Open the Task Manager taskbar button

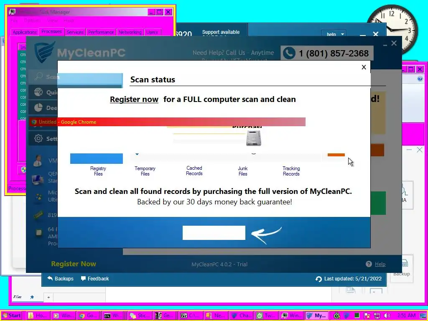(292, 316)
